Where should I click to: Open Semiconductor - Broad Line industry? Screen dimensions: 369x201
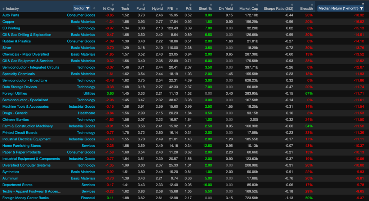pos(25,80)
